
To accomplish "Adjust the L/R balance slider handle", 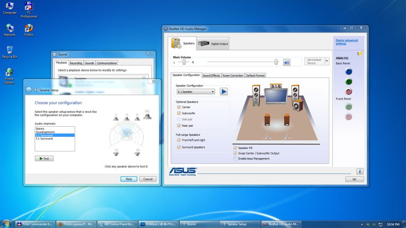I will [184, 62].
